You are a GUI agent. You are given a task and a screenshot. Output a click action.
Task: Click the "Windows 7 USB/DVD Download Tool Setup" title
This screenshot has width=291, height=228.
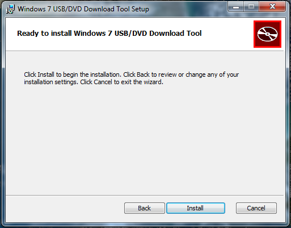coord(83,9)
